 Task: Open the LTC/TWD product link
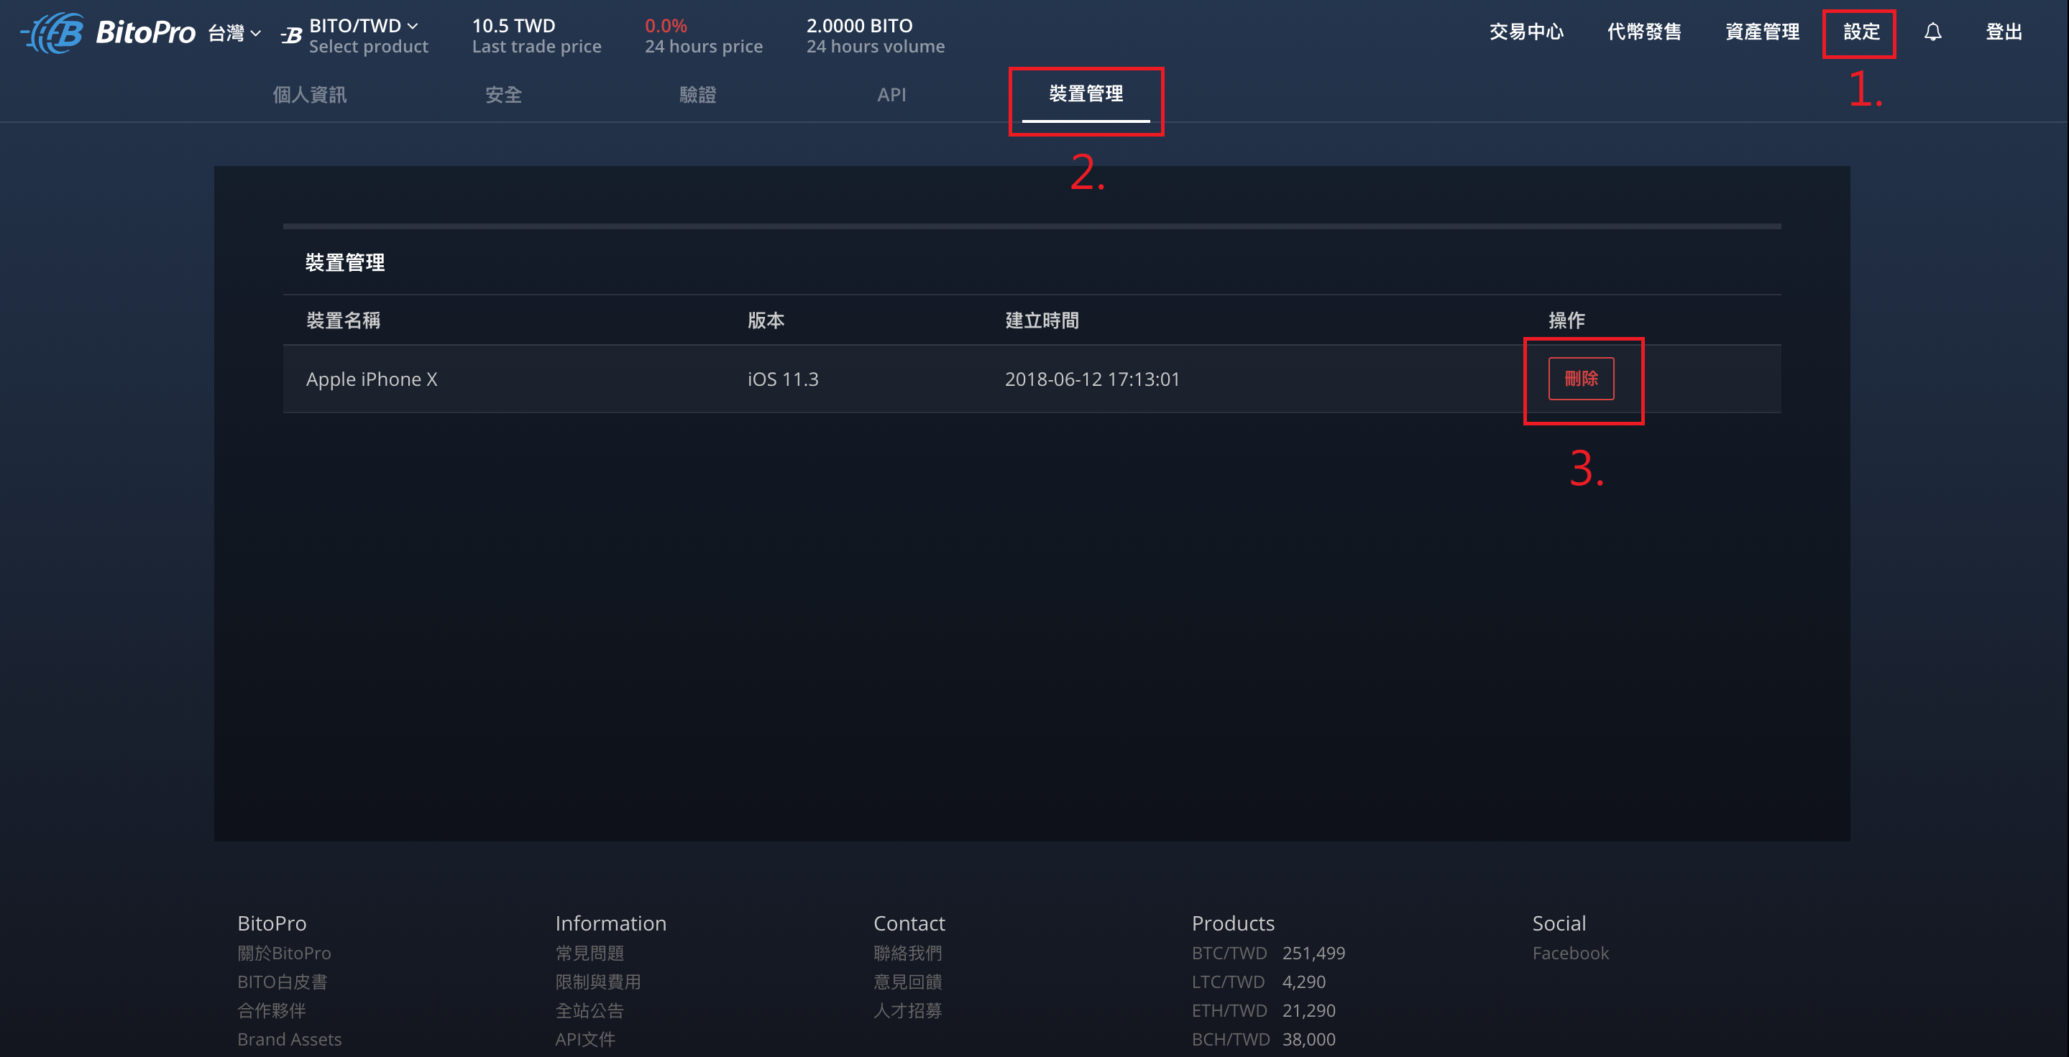[1227, 982]
